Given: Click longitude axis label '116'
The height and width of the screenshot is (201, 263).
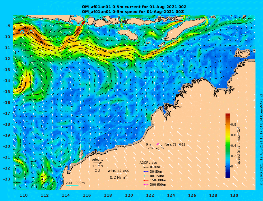Looking at the screenshot, I should click(x=87, y=195).
